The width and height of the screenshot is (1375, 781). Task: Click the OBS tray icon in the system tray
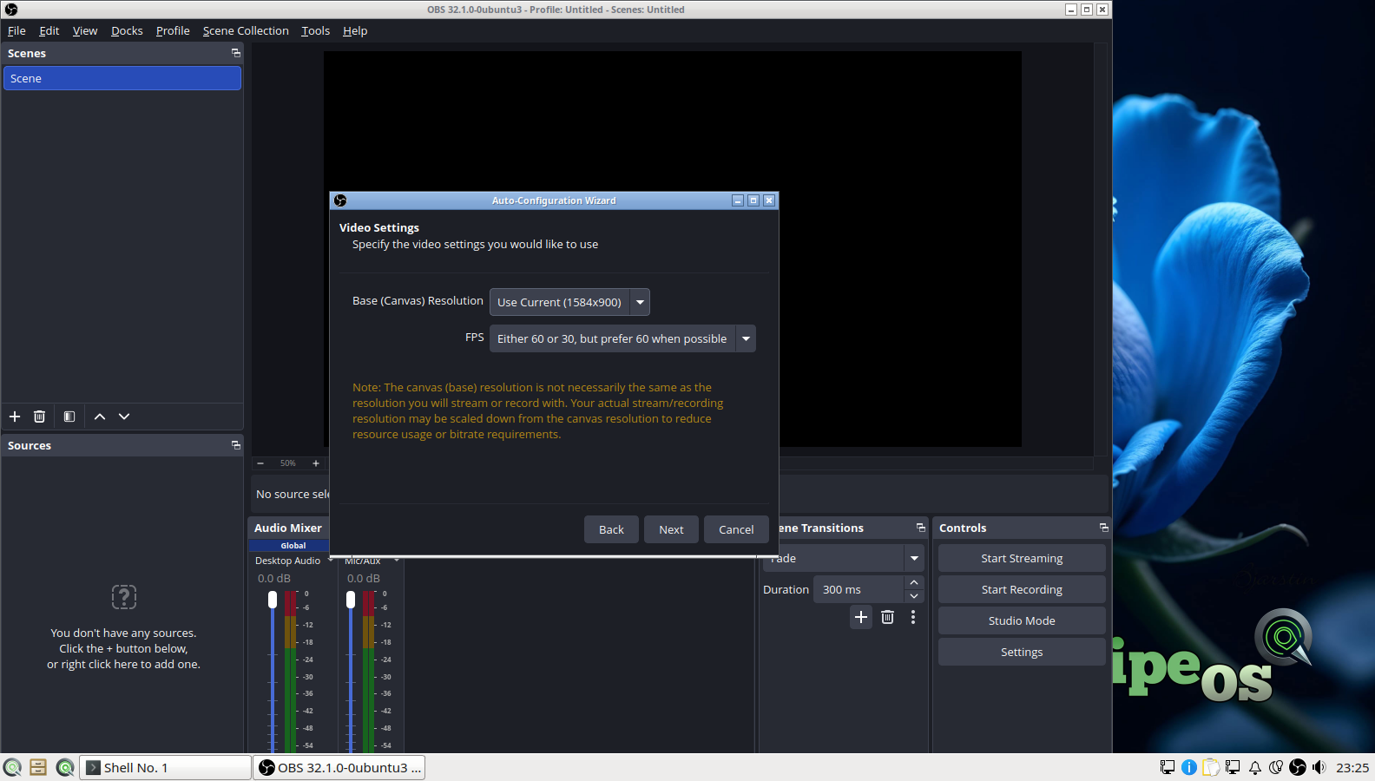[1298, 767]
